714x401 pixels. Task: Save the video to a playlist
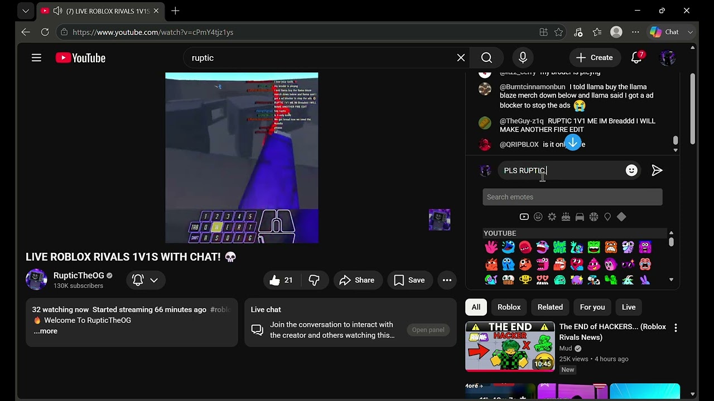coord(409,280)
